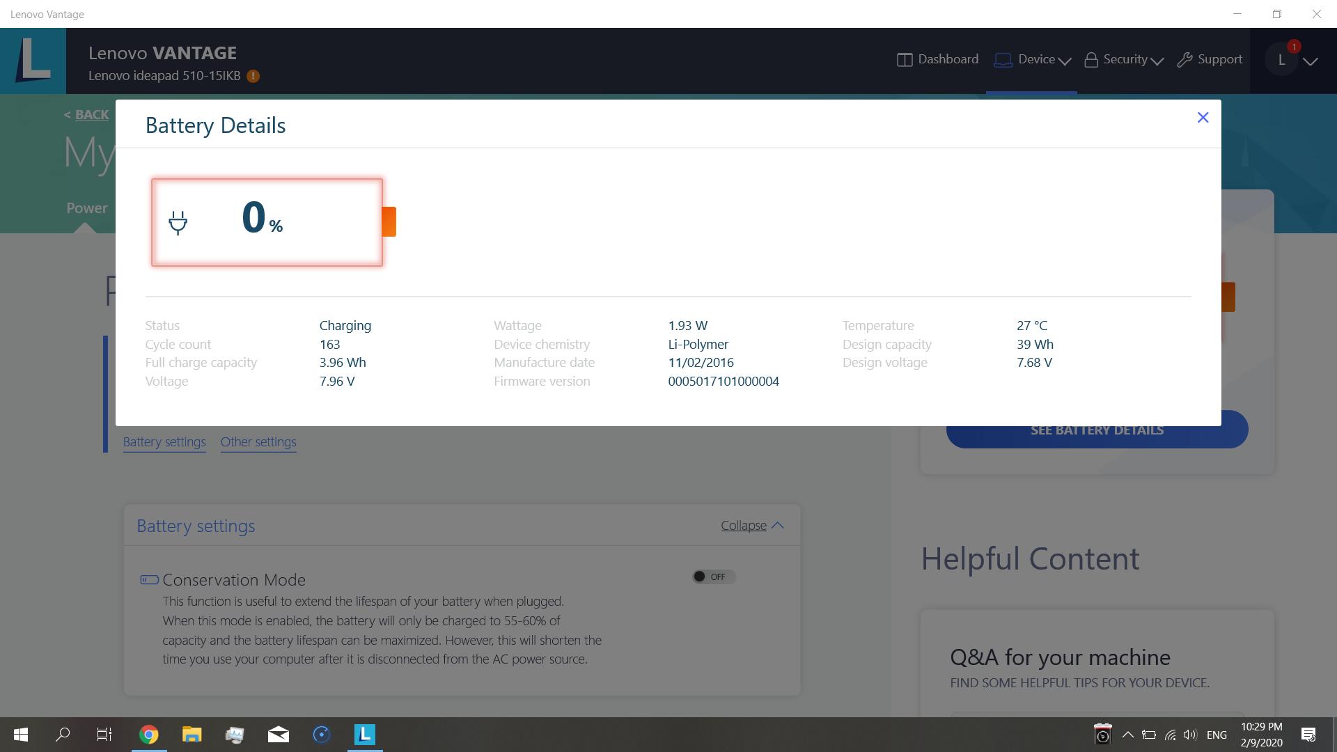Click SEE BATTERY DETAILS button

click(1097, 430)
